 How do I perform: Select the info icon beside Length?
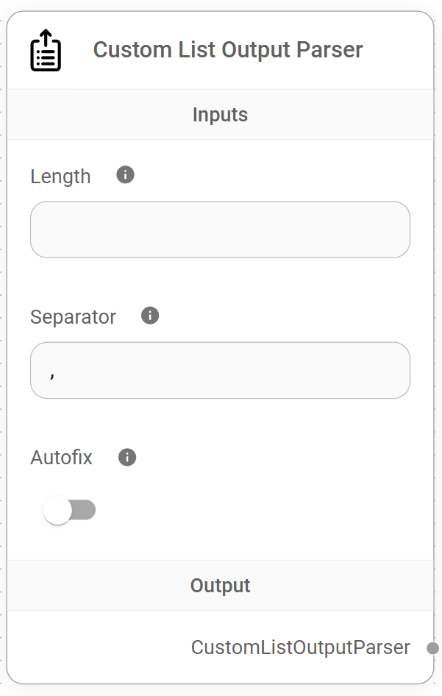point(125,174)
